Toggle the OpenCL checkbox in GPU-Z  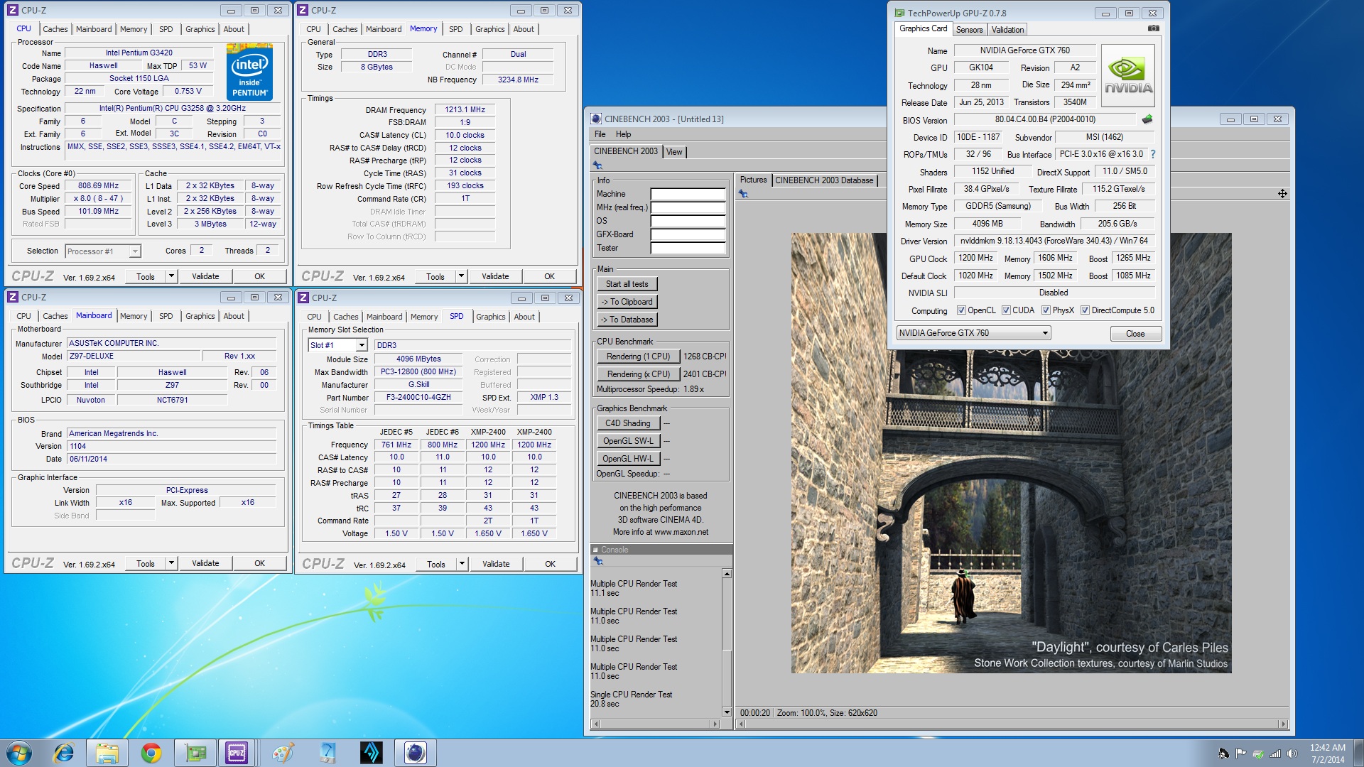[x=961, y=310]
